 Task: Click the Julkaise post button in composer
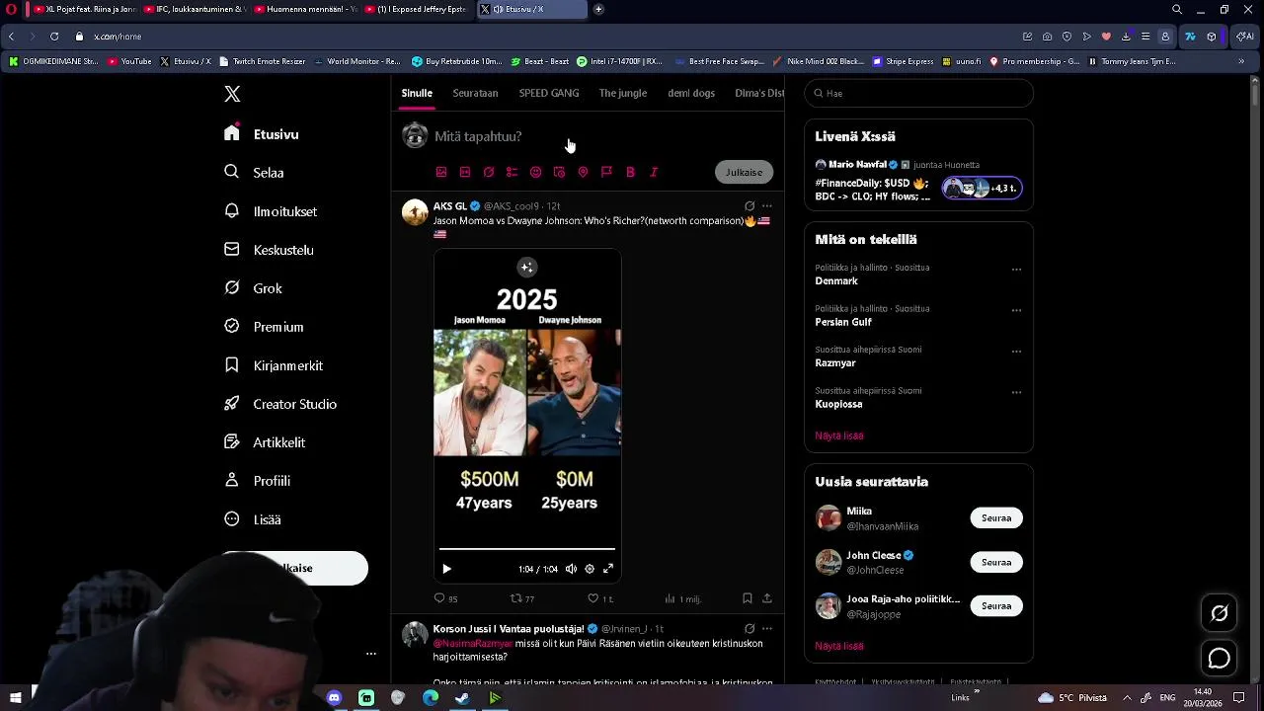click(x=744, y=172)
